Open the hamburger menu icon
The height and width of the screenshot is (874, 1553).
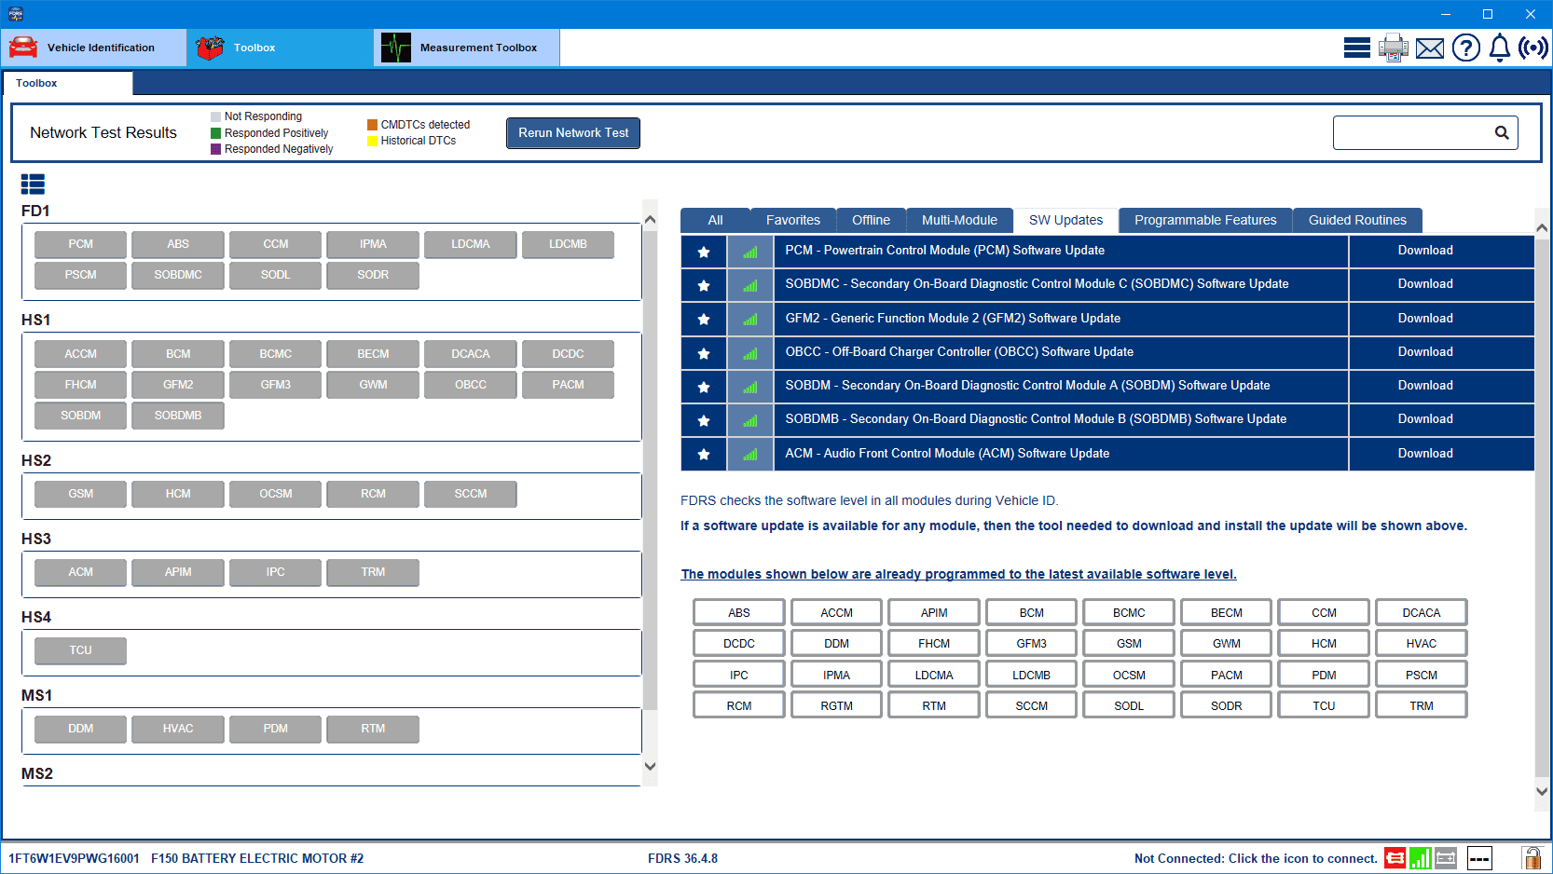pyautogui.click(x=1356, y=48)
